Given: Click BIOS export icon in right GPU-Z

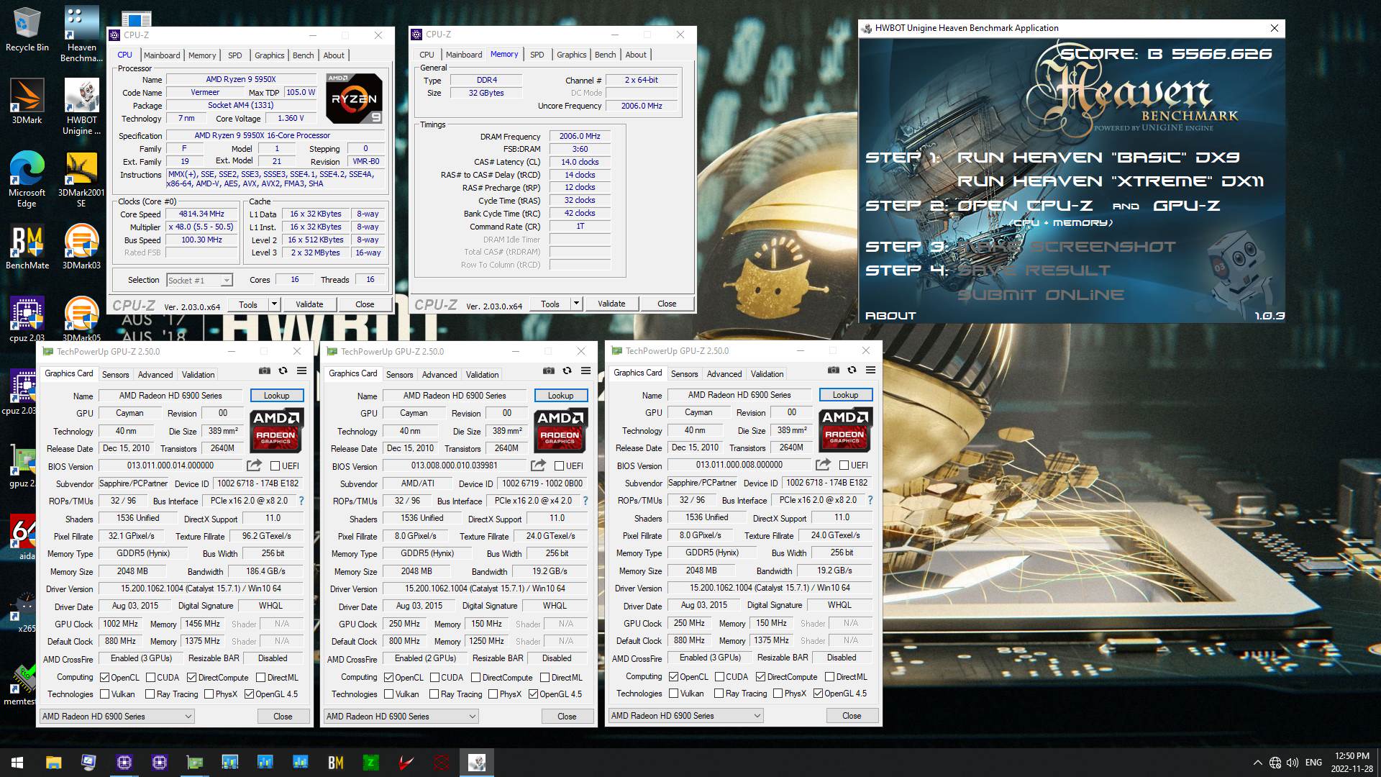Looking at the screenshot, I should pos(823,465).
